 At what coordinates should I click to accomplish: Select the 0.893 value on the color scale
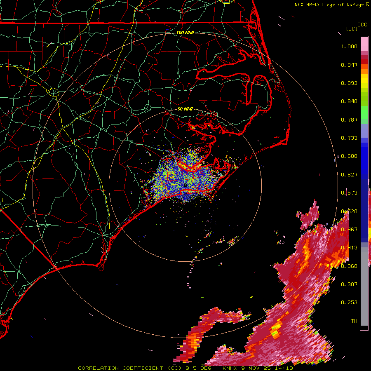[349, 83]
